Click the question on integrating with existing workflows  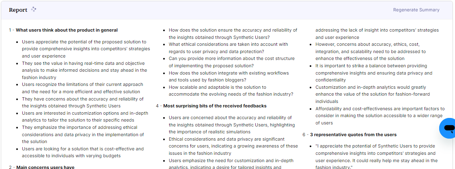click(229, 77)
